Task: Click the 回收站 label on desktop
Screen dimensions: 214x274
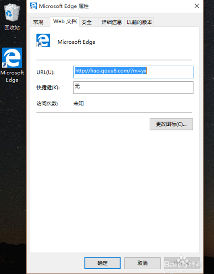Action: 12,28
